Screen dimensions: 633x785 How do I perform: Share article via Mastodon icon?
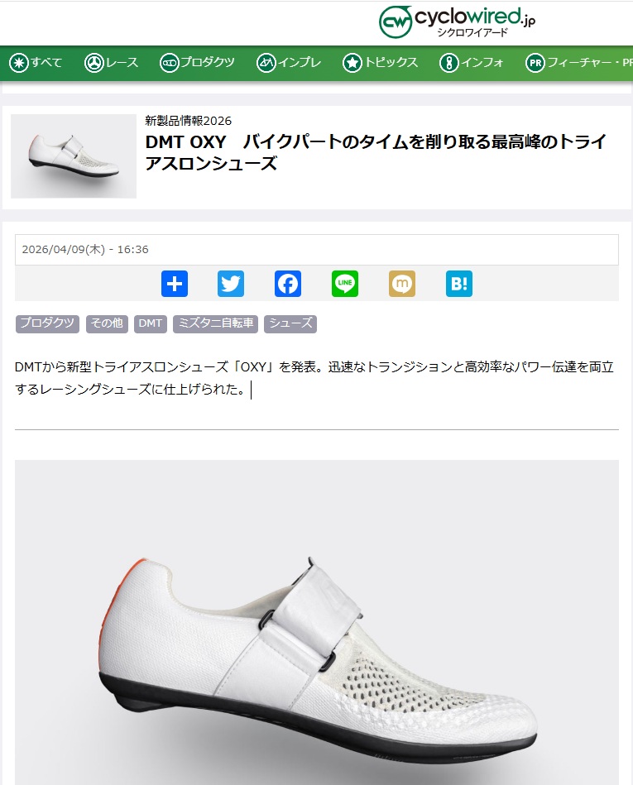click(402, 284)
